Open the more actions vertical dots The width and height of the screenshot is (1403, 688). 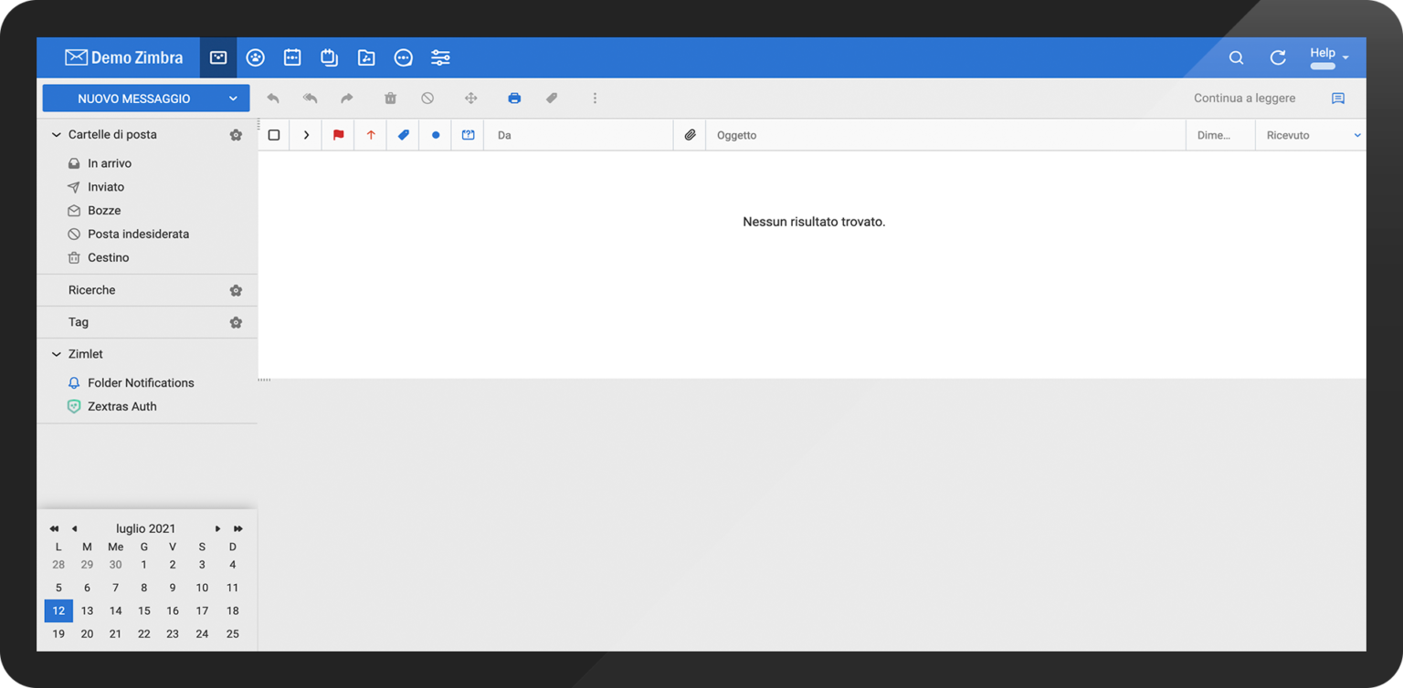coord(595,98)
